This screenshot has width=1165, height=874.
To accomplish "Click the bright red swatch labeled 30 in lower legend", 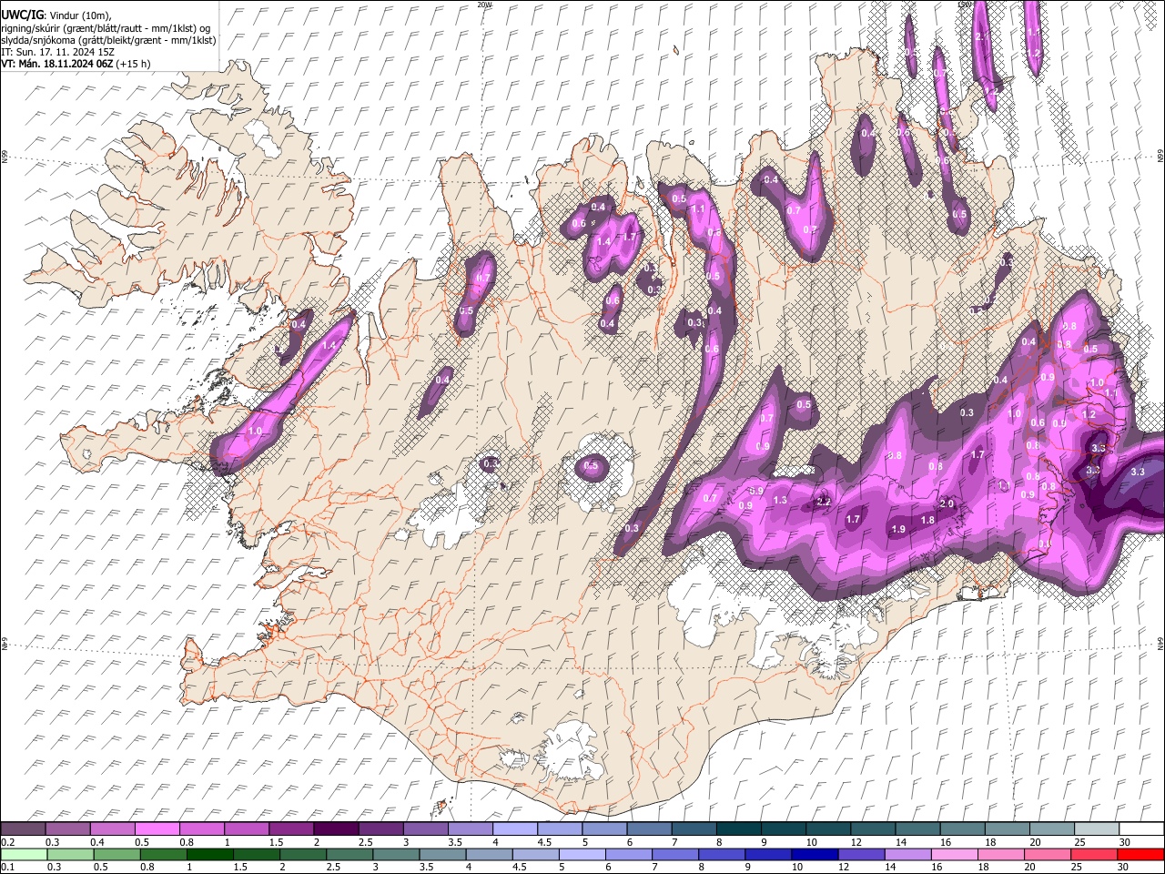I will coord(1141,854).
